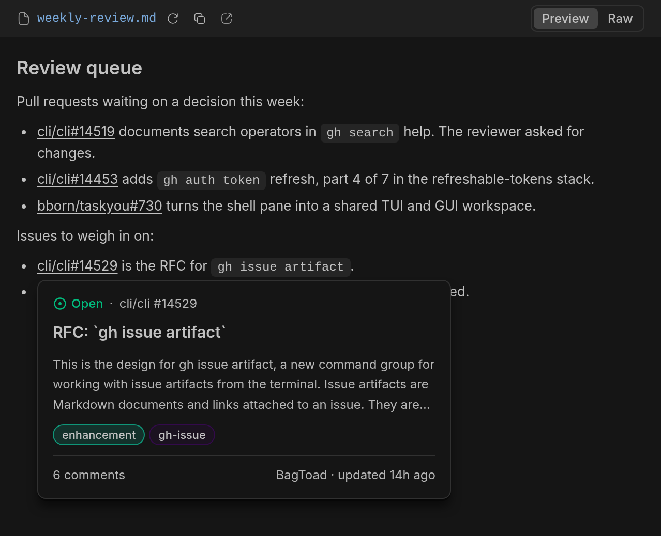Viewport: 661px width, 536px height.
Task: Click the 'gh search' inline code
Action: (x=360, y=133)
